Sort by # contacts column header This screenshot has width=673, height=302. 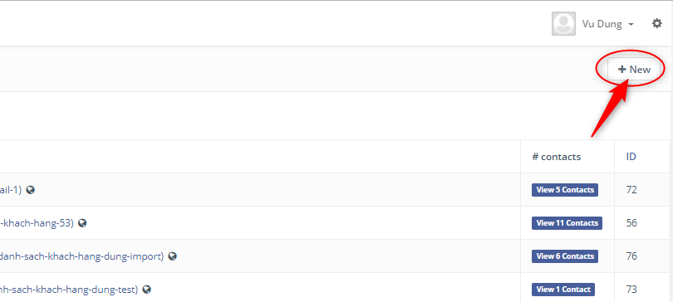pyautogui.click(x=556, y=157)
